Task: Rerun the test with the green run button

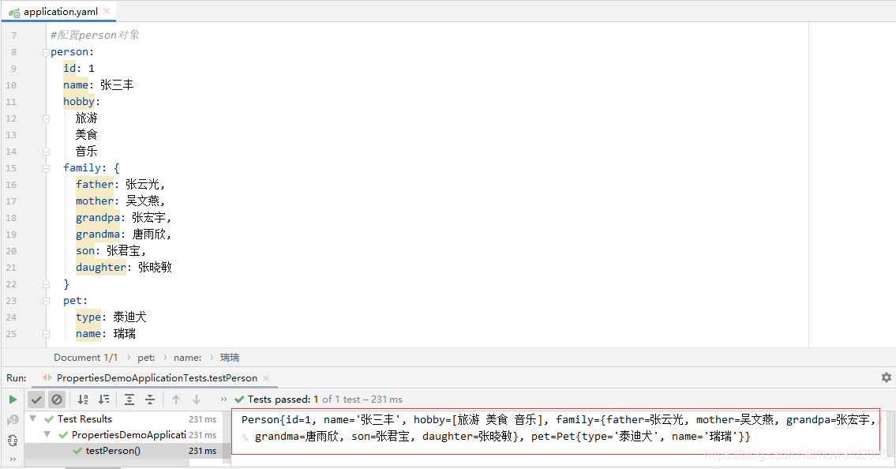Action: tap(13, 400)
